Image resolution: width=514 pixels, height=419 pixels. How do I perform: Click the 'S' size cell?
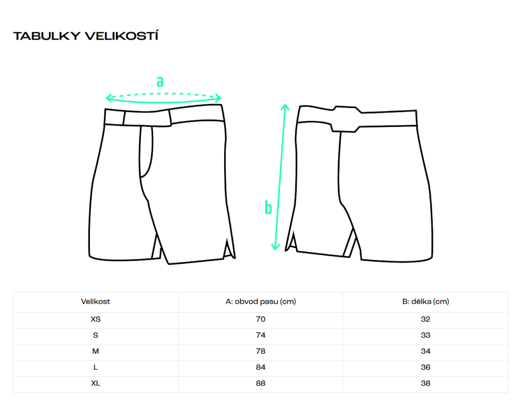pos(96,335)
